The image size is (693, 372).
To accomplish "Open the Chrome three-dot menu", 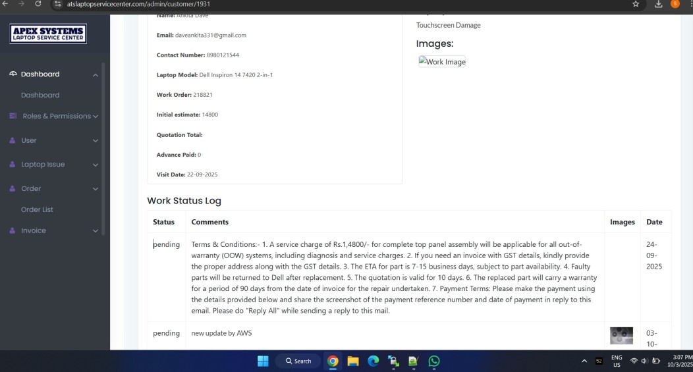I will [x=688, y=4].
